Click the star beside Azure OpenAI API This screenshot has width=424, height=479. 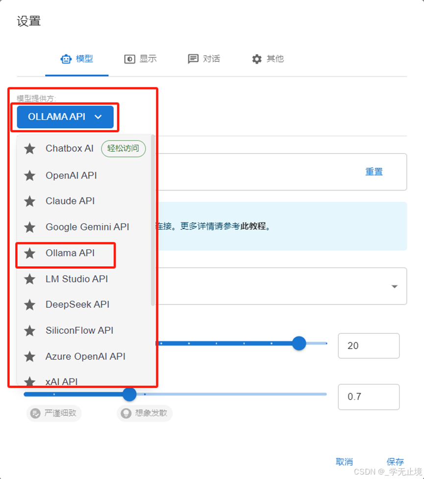[29, 356]
